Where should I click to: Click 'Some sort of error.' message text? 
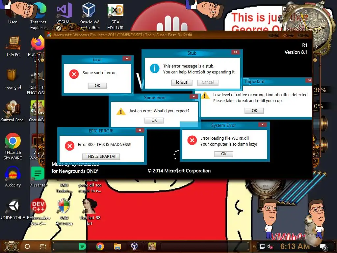pyautogui.click(x=99, y=73)
